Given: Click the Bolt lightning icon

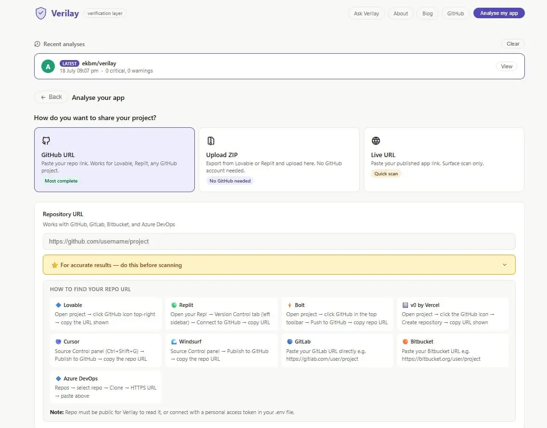Looking at the screenshot, I should tap(290, 305).
